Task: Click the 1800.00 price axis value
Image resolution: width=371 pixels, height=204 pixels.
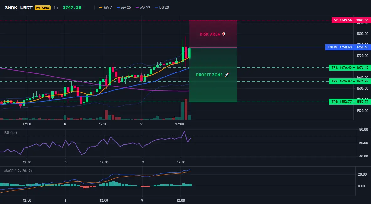Action: tap(362, 34)
